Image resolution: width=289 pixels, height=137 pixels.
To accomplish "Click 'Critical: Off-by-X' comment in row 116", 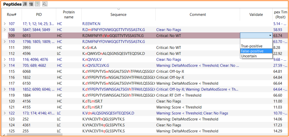I will [x=170, y=77].
